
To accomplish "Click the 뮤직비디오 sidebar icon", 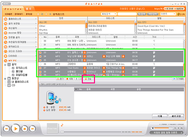I will [x=6, y=47].
